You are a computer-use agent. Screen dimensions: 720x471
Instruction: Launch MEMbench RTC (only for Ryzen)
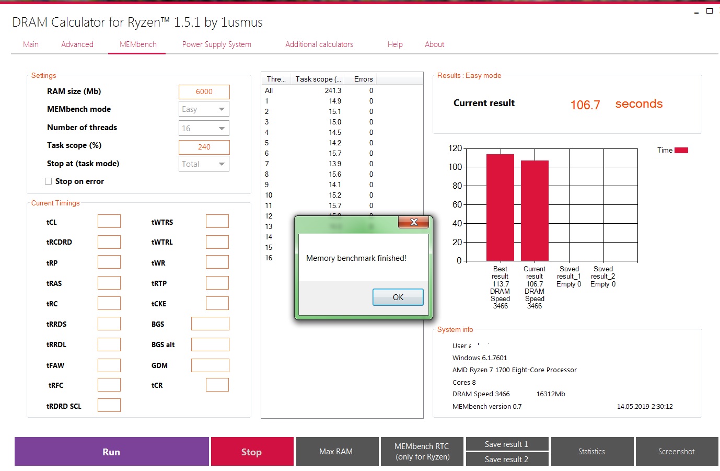(x=422, y=452)
